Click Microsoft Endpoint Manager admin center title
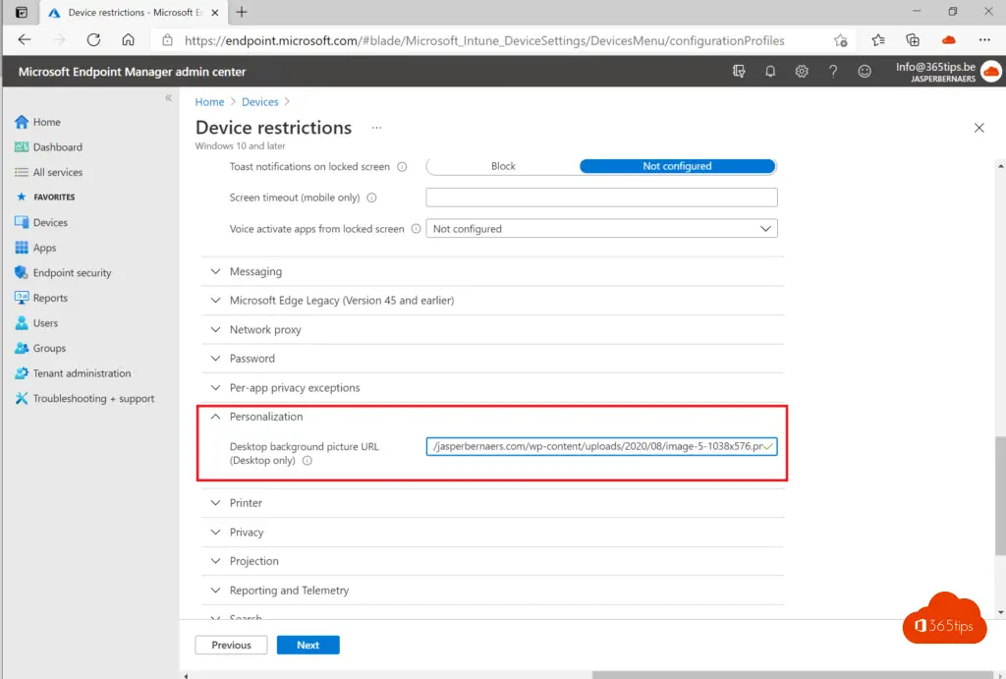This screenshot has width=1006, height=679. (133, 72)
